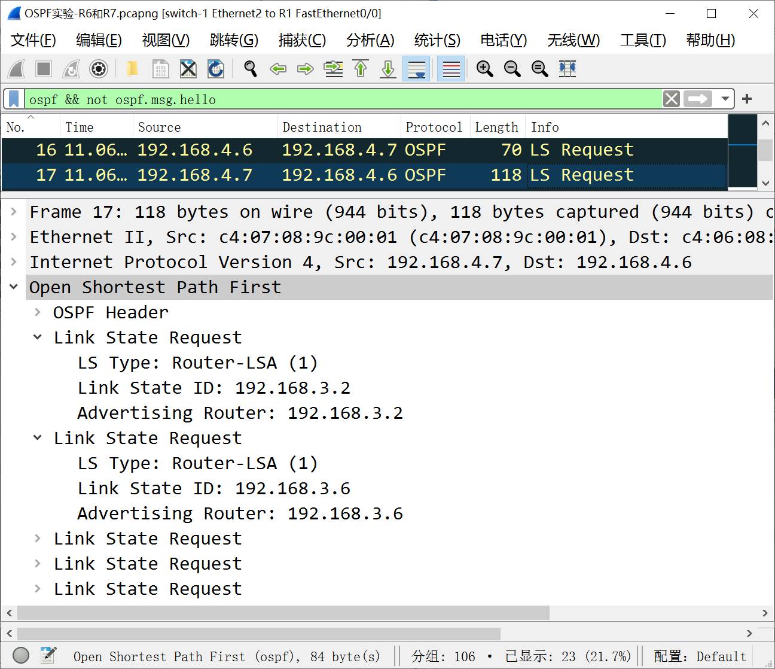The width and height of the screenshot is (775, 669).
Task: Toggle packet list colorization button
Action: 451,69
